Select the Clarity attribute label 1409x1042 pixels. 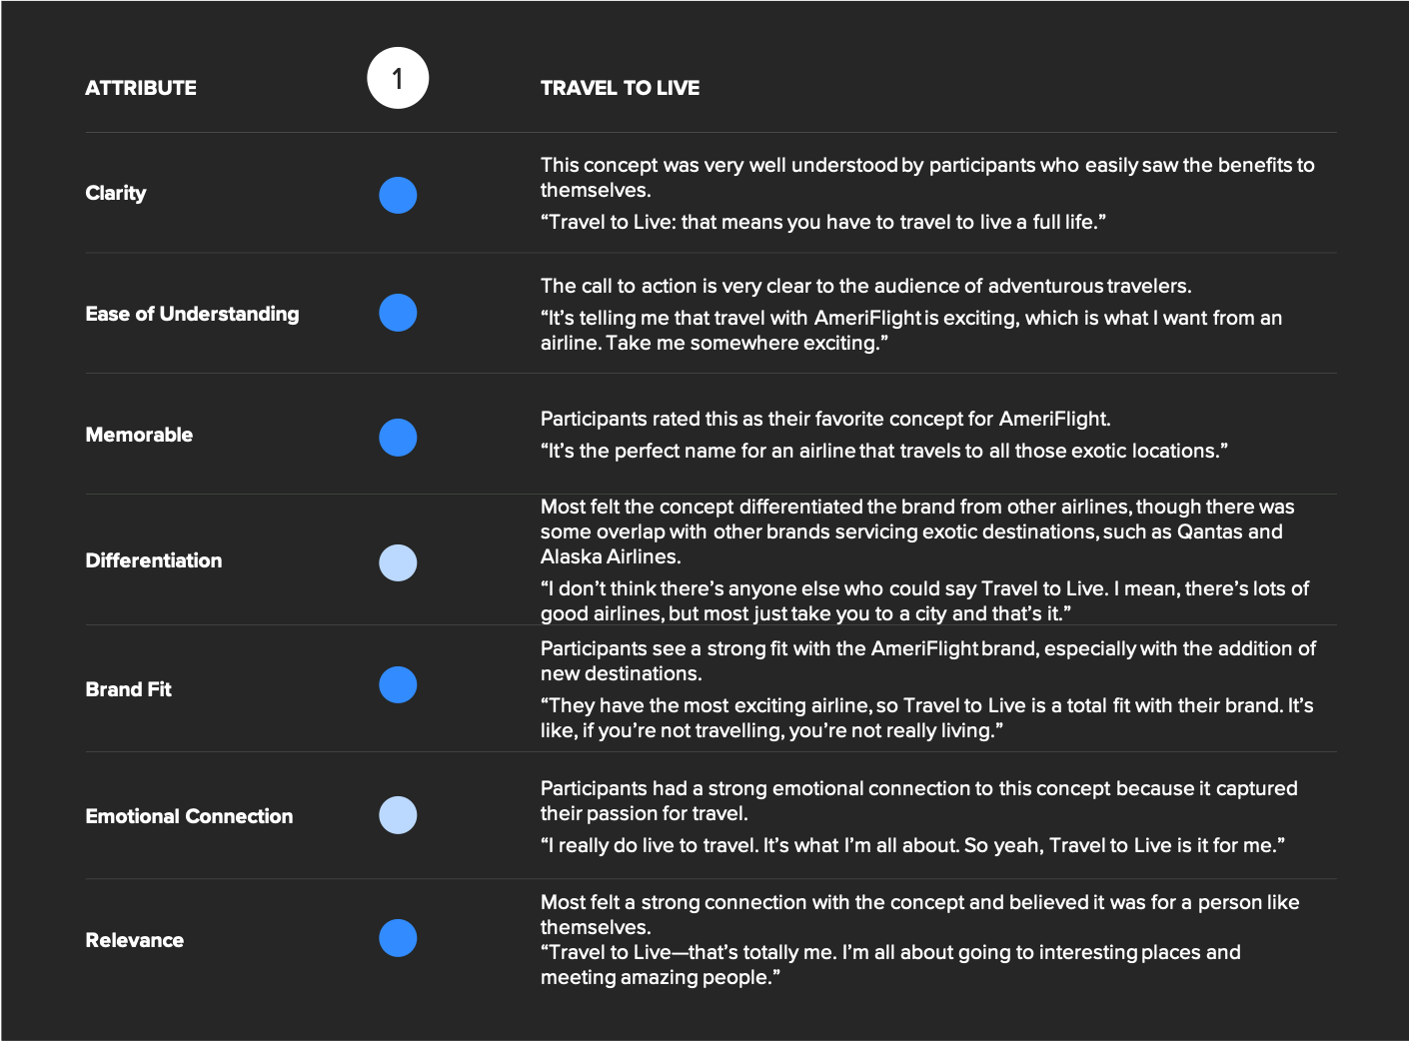(116, 193)
